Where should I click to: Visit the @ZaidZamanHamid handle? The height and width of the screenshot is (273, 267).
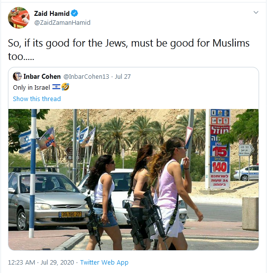(x=62, y=23)
